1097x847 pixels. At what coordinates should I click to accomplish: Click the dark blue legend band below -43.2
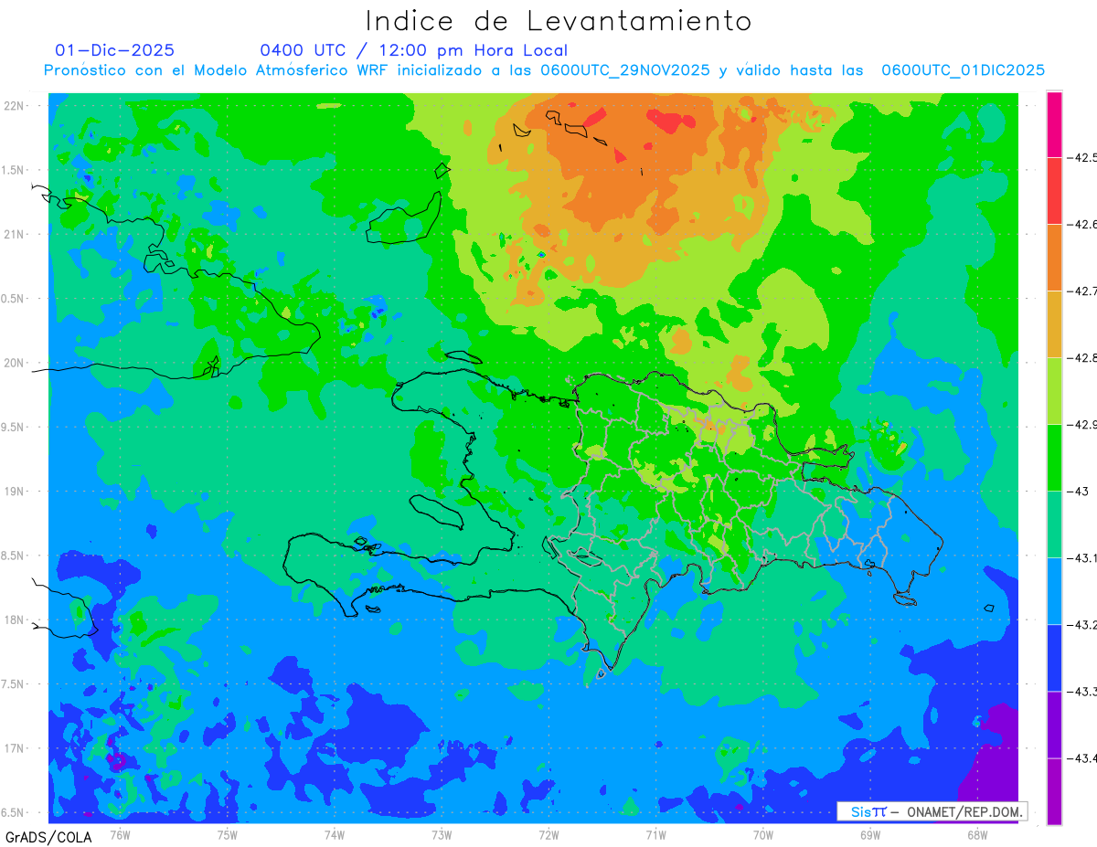tap(1054, 658)
